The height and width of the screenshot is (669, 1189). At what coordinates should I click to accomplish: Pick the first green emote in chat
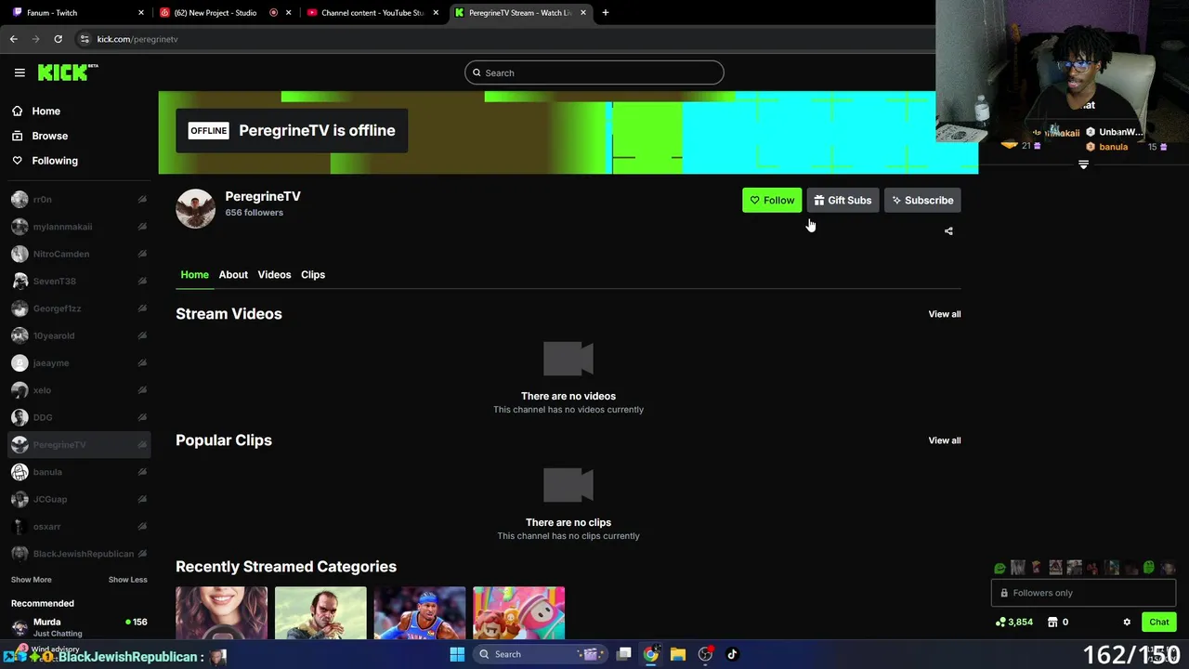coord(1000,568)
